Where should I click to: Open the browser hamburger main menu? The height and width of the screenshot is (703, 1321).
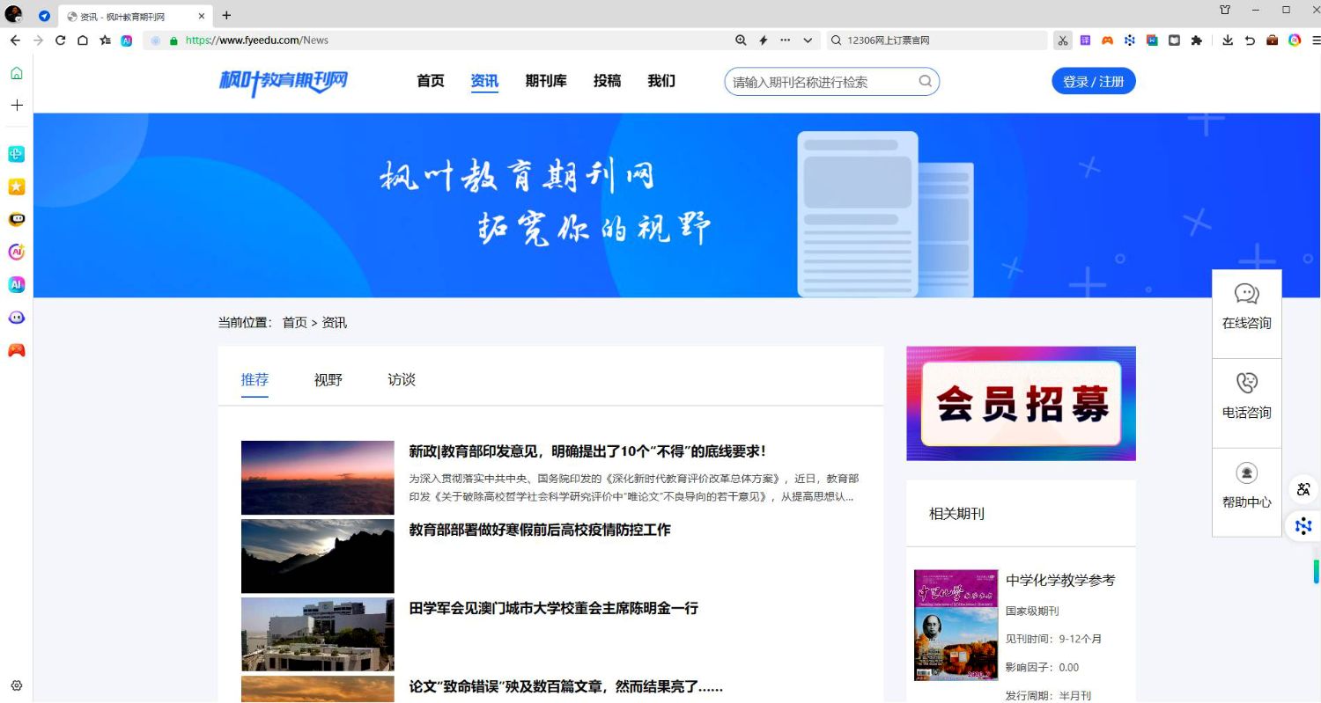1316,40
